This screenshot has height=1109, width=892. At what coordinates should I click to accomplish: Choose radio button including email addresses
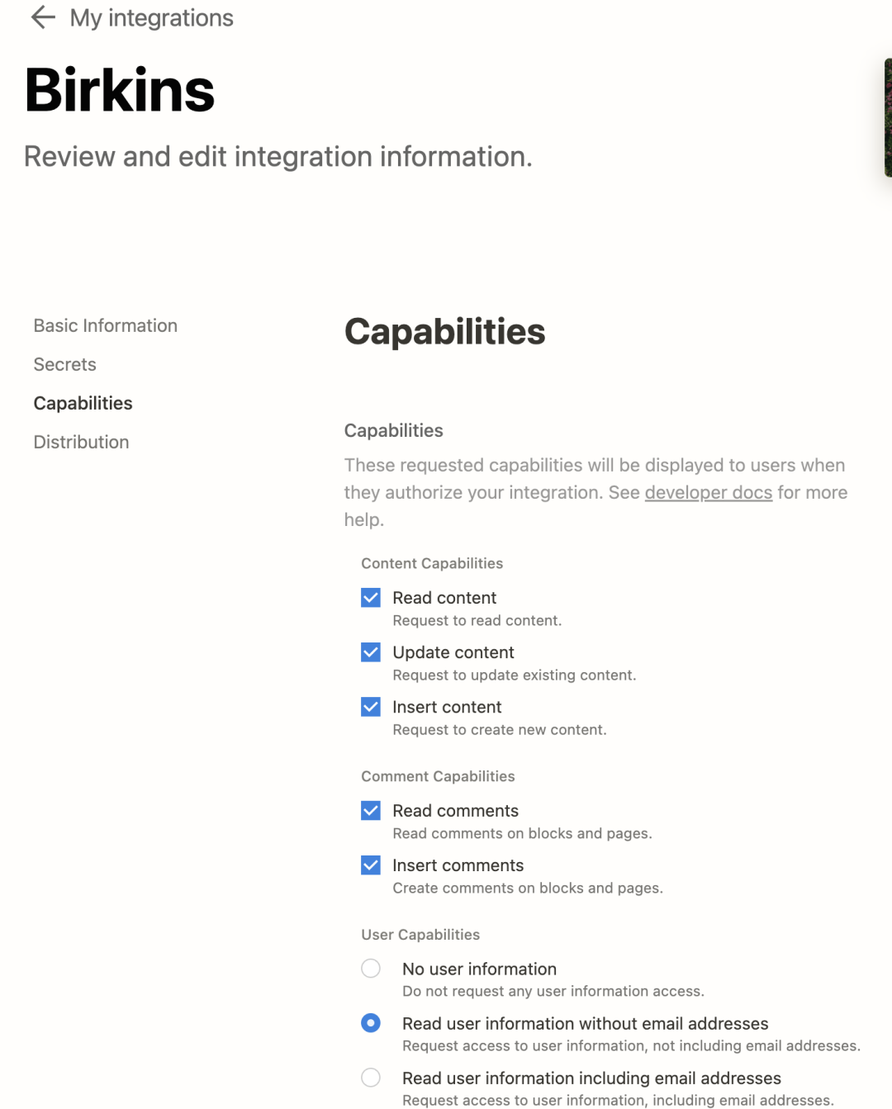[x=371, y=1078]
